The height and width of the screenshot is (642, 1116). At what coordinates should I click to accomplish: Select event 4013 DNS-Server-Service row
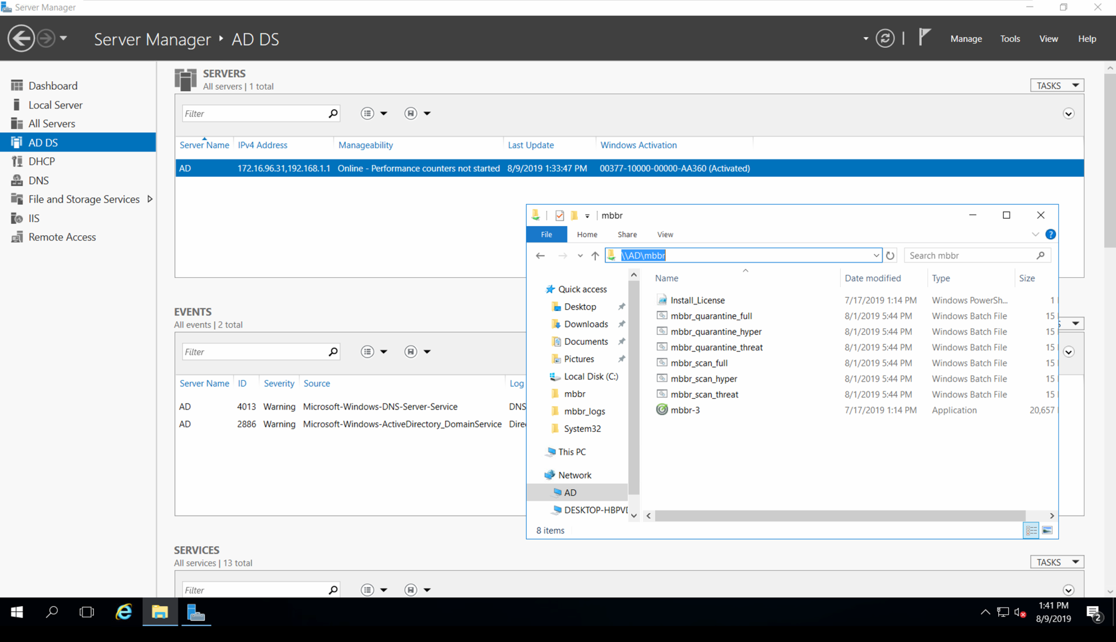351,407
